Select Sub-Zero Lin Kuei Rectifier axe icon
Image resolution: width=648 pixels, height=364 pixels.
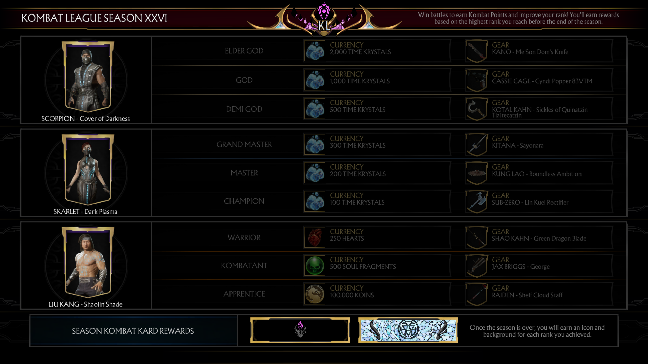[x=477, y=202]
